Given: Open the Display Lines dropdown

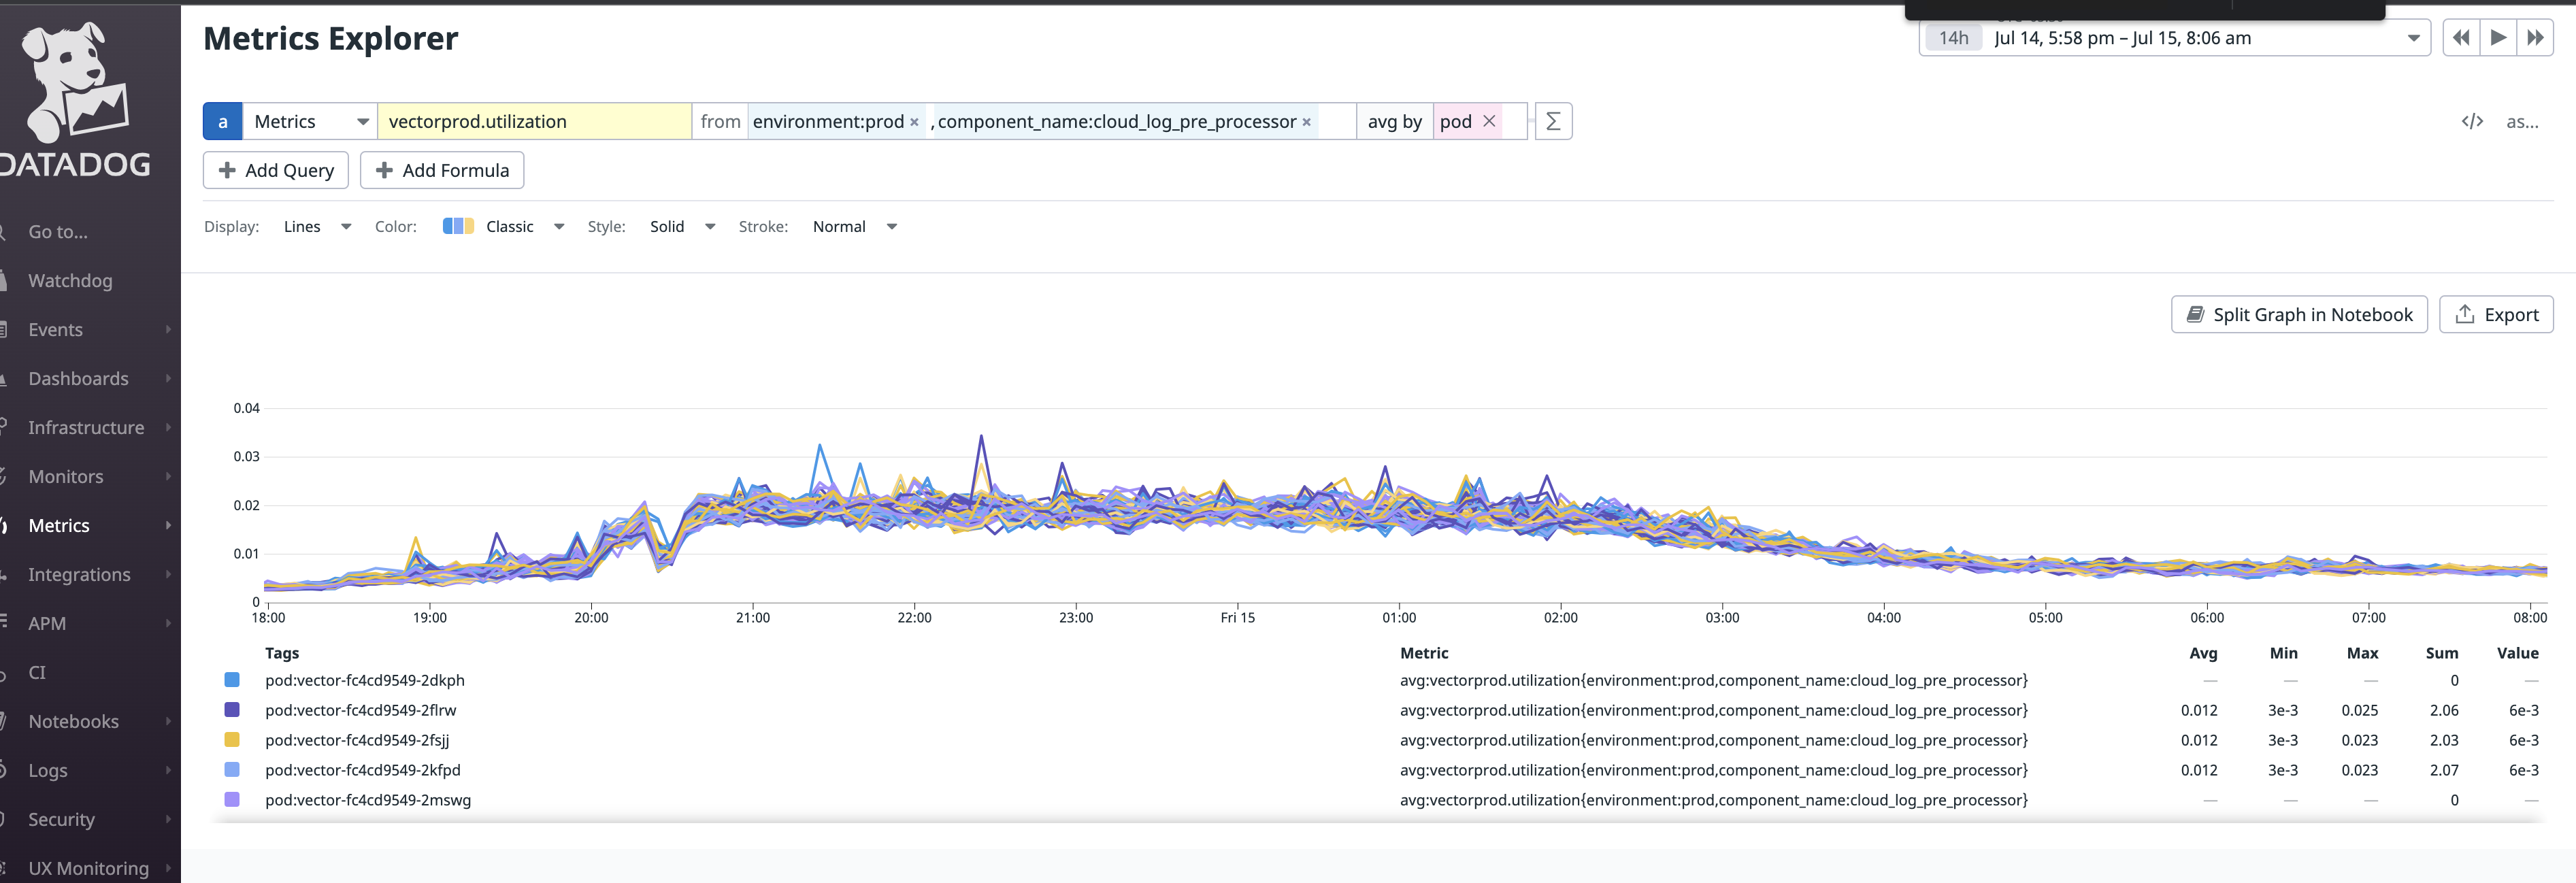Looking at the screenshot, I should [x=317, y=227].
